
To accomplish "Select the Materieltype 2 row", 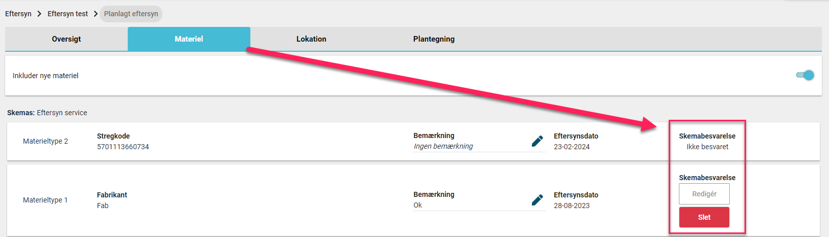I will point(413,142).
